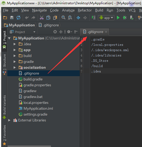This screenshot has height=147, width=142.
Task: Click the Open folder toolbar icon
Action: click(5, 18)
